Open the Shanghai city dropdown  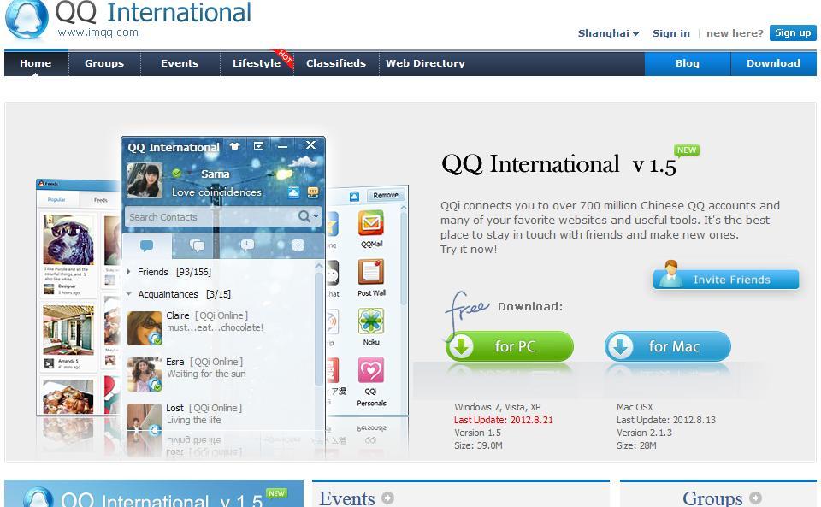(608, 33)
